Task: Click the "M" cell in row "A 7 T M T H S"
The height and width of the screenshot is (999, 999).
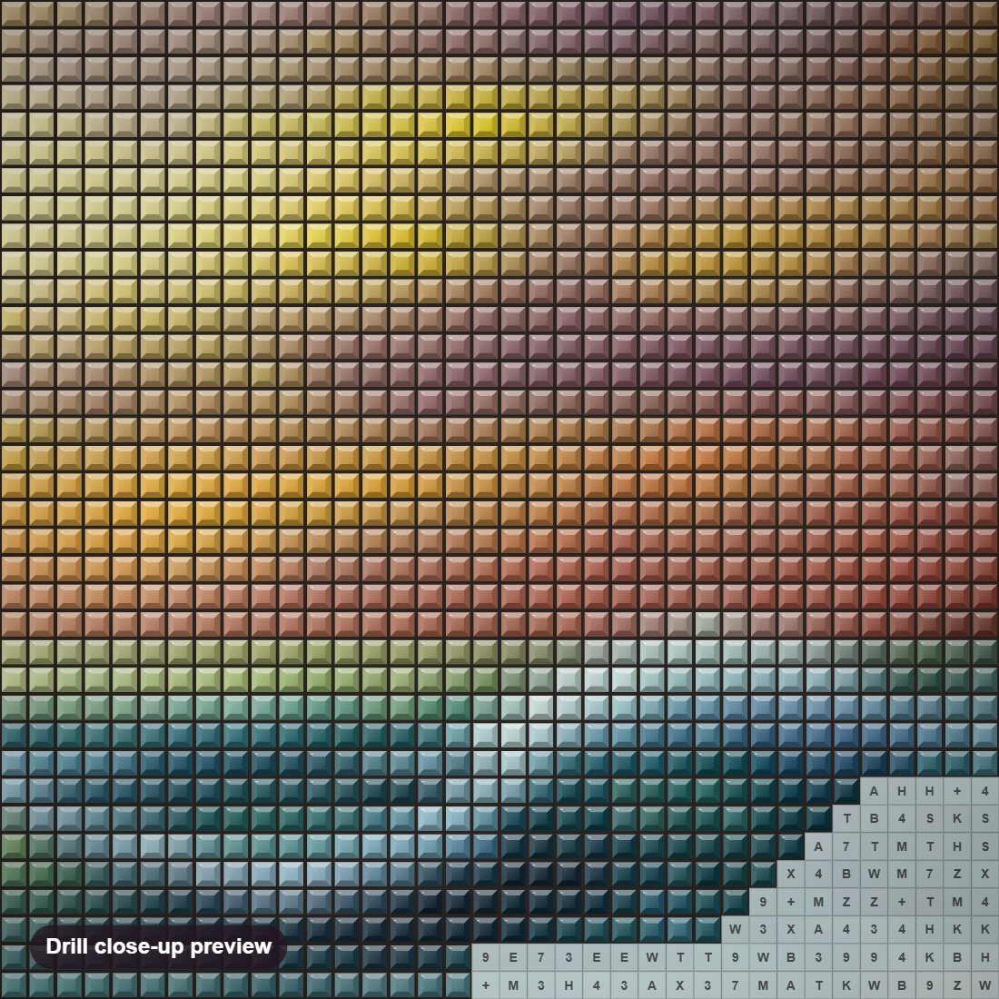Action: (902, 846)
